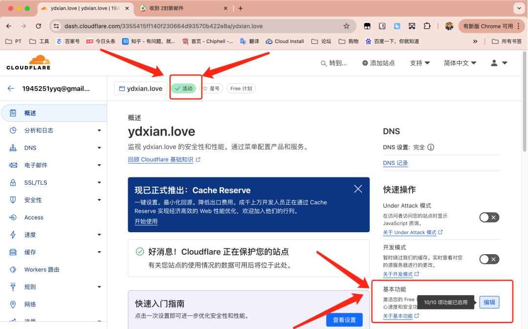This screenshot has width=528, height=329.
Task: Select the Overview menu item 概述
Action: (54, 113)
